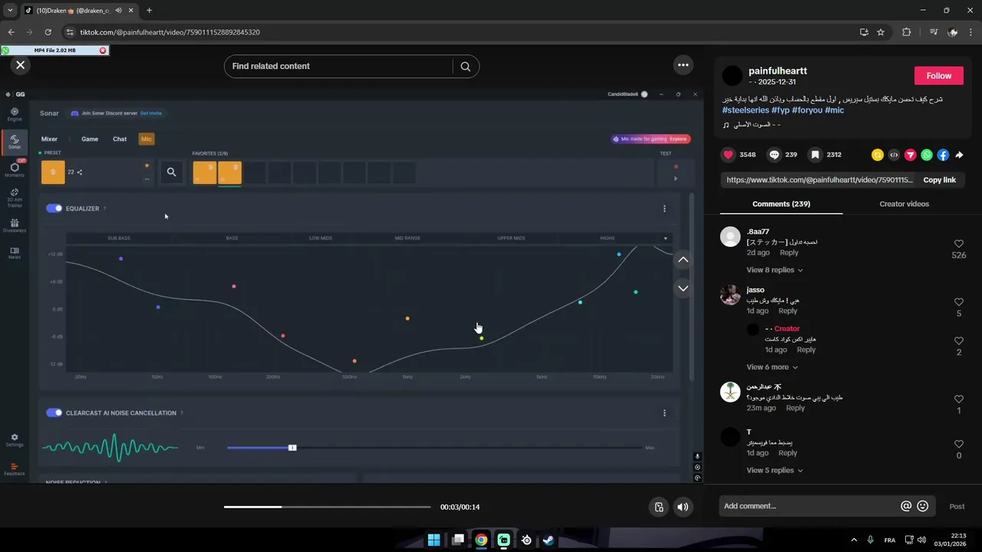
Task: Switch to Creator videos tab
Action: pos(904,204)
